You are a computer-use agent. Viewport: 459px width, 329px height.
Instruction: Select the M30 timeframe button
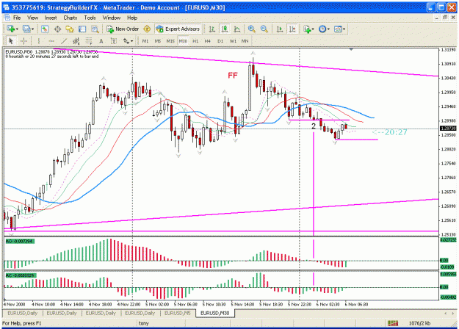pyautogui.click(x=183, y=41)
